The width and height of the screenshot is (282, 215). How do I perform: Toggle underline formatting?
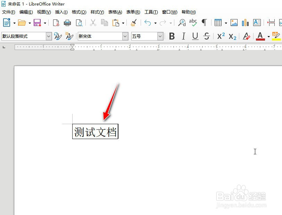pos(195,36)
